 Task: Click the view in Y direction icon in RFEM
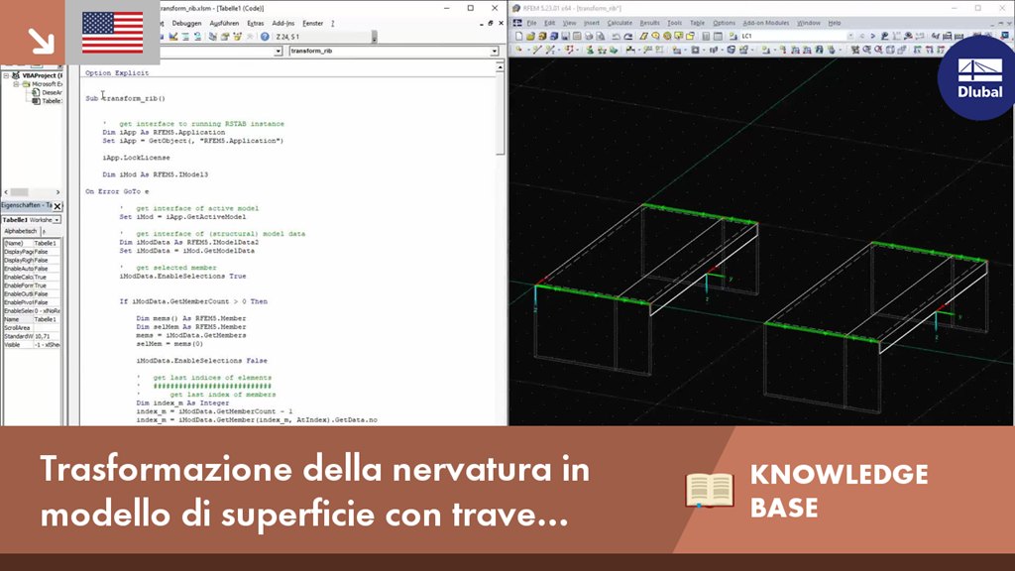(930, 50)
